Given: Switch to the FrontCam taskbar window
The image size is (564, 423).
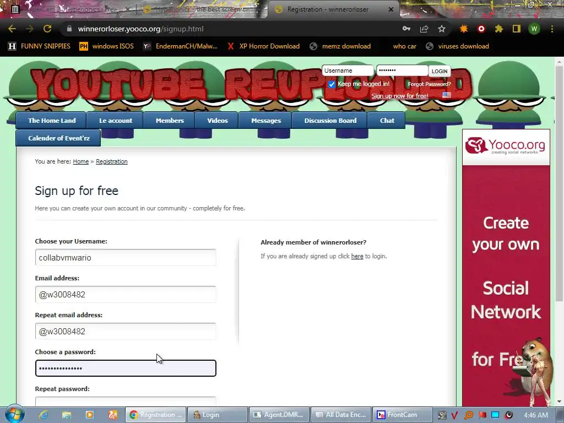Looking at the screenshot, I should tap(402, 415).
